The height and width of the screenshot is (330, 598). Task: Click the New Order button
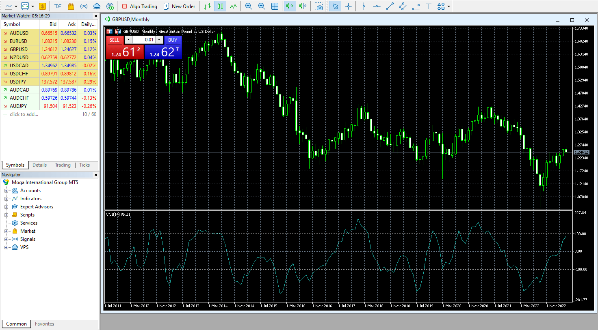[179, 6]
